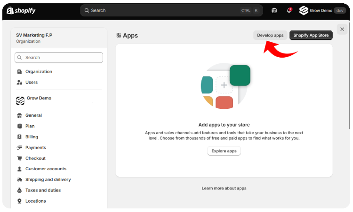Select Plan in the sidebar
The width and height of the screenshot is (353, 212).
(30, 126)
